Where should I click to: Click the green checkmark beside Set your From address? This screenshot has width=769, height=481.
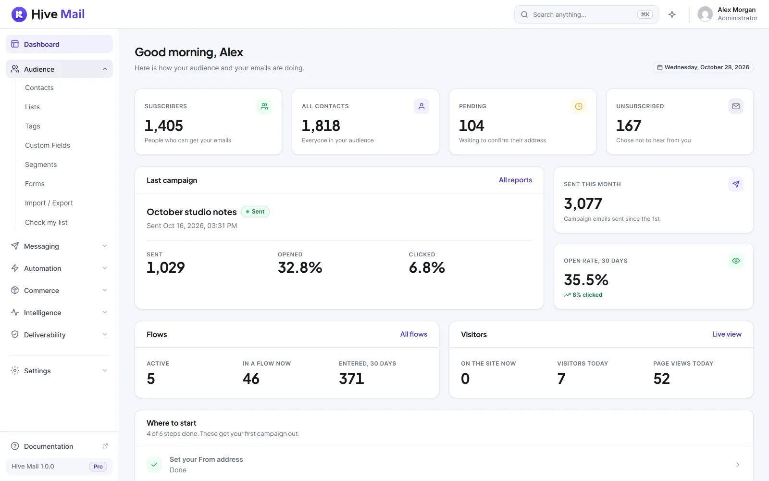pyautogui.click(x=154, y=465)
